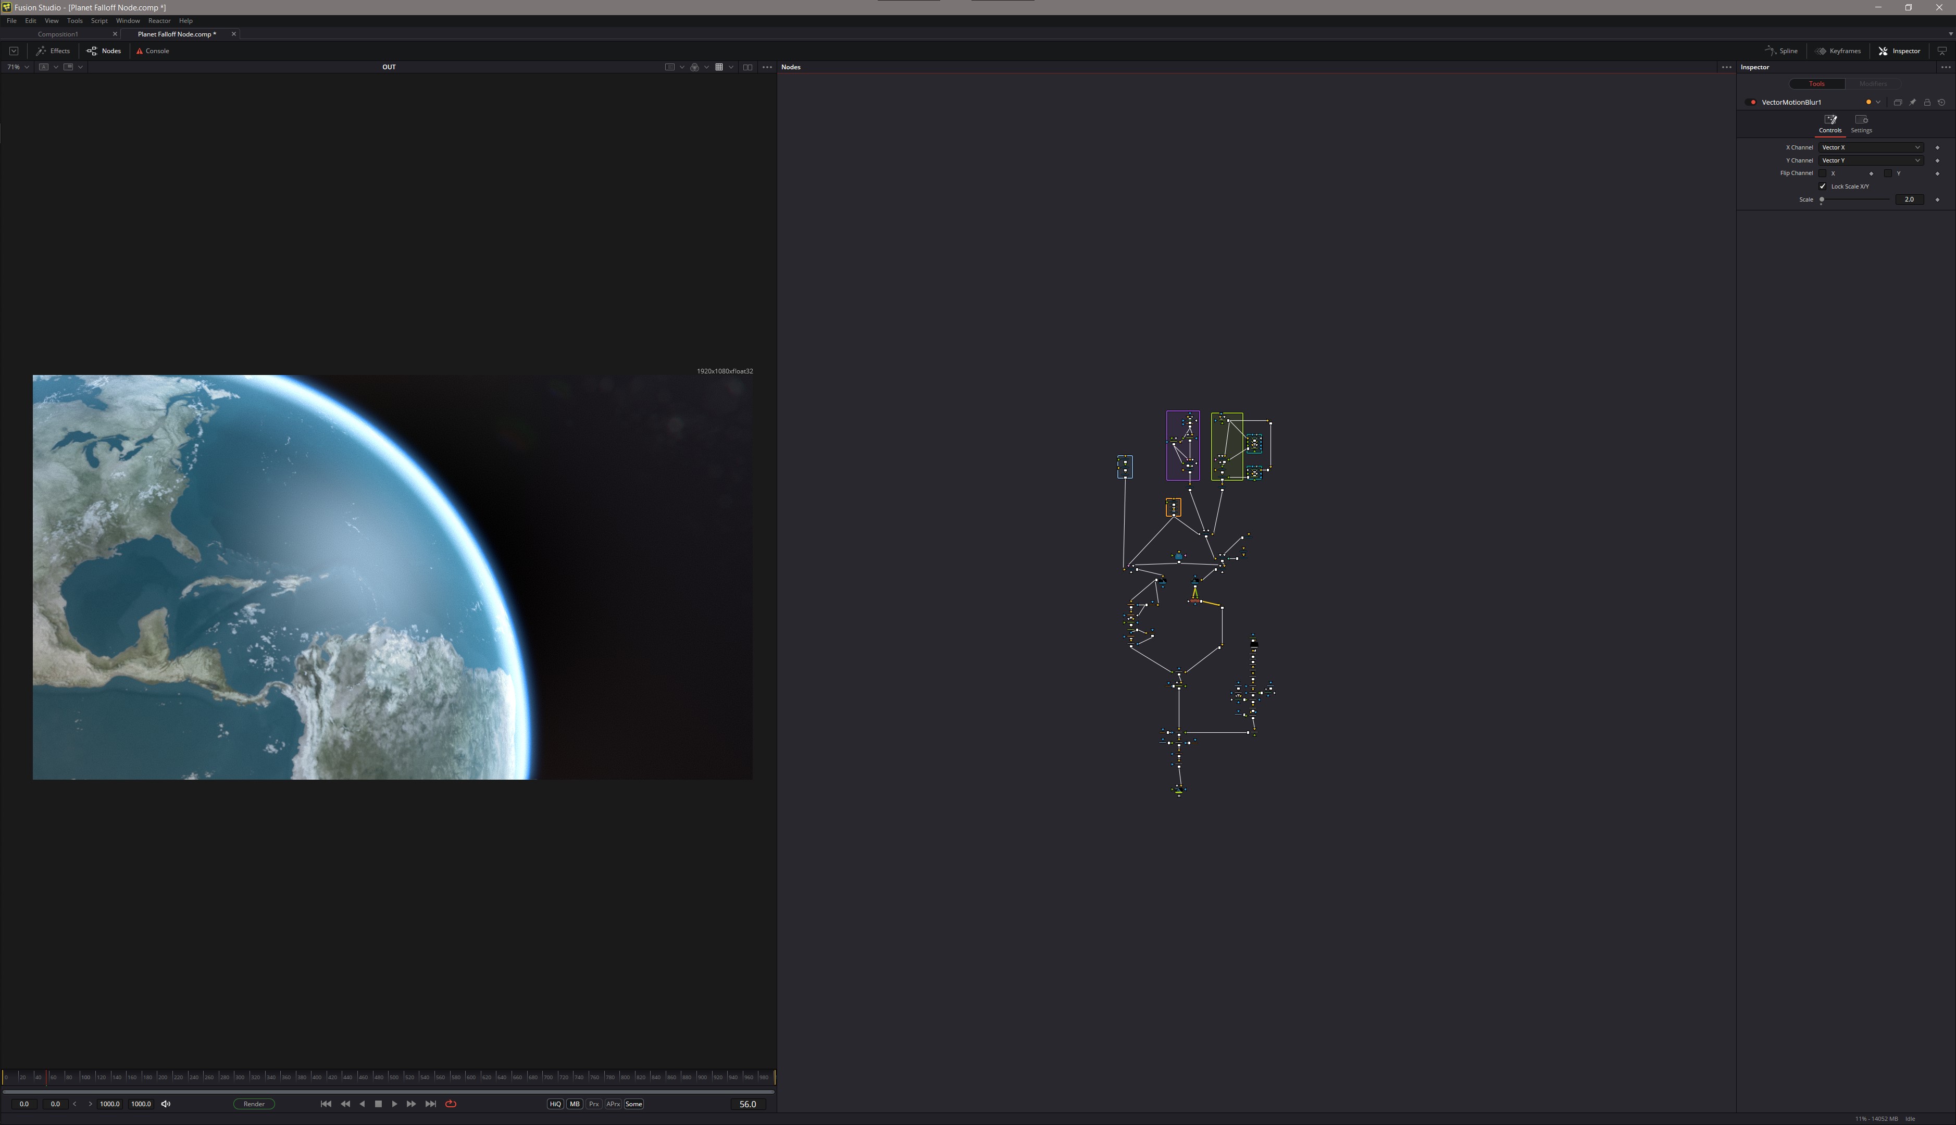Toggle the Inspector panel button
The image size is (1956, 1125).
click(1900, 51)
